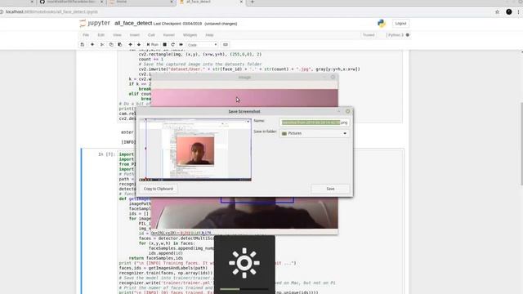Click the browser address bar localhost URL
Image resolution: width=523 pixels, height=294 pixels.
pos(51,11)
